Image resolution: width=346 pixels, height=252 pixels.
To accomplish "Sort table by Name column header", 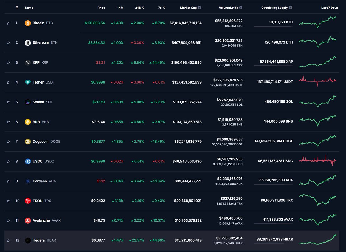I will [29, 8].
